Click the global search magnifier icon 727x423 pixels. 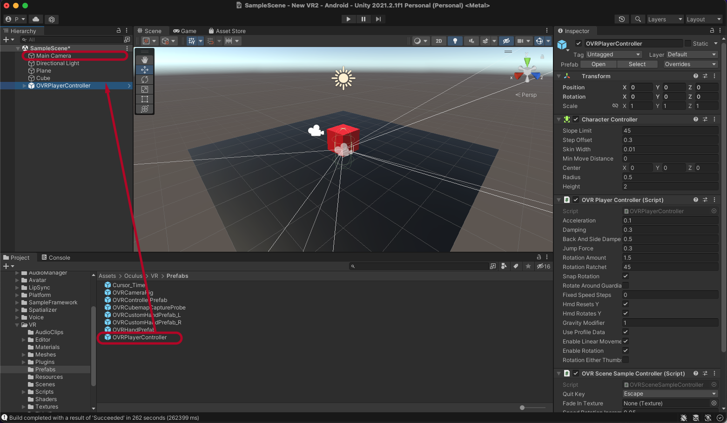(x=638, y=19)
